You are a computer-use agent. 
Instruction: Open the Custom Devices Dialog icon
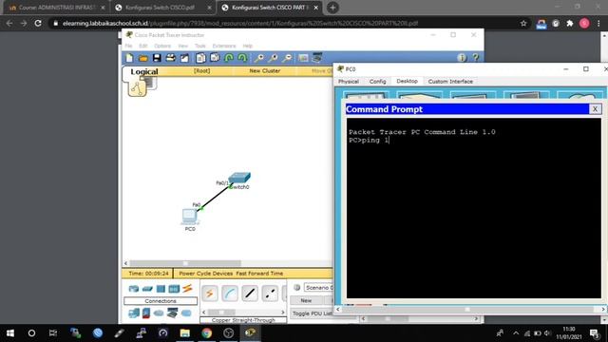(317, 58)
